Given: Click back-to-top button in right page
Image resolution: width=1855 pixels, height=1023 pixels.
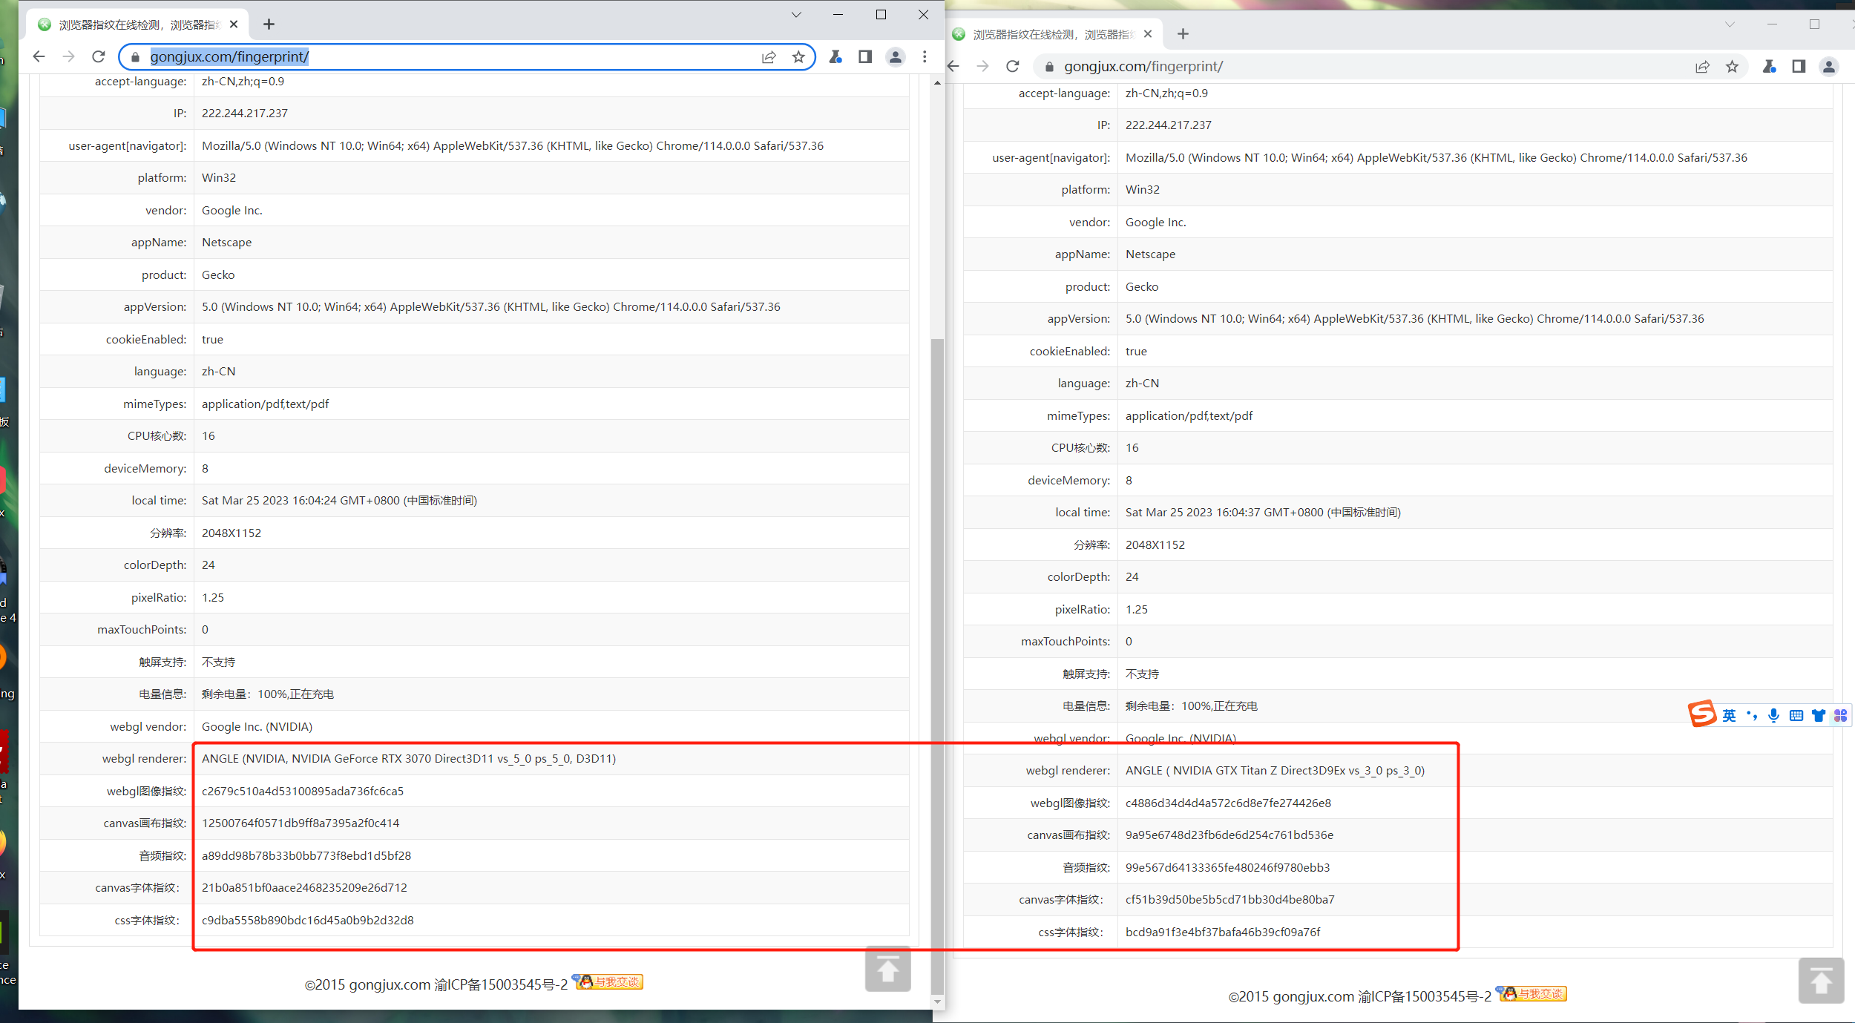Looking at the screenshot, I should click(1821, 981).
